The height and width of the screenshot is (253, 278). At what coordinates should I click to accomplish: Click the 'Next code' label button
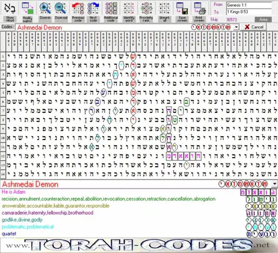[93, 19]
